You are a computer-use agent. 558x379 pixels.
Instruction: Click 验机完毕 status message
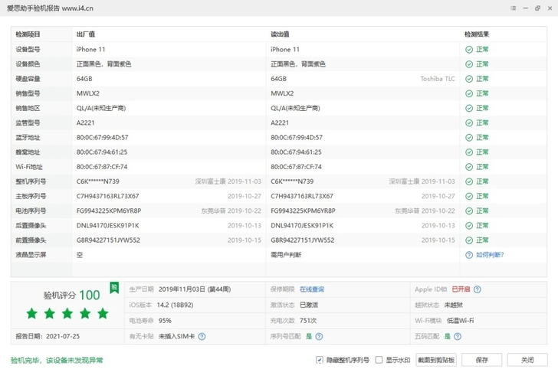57,361
